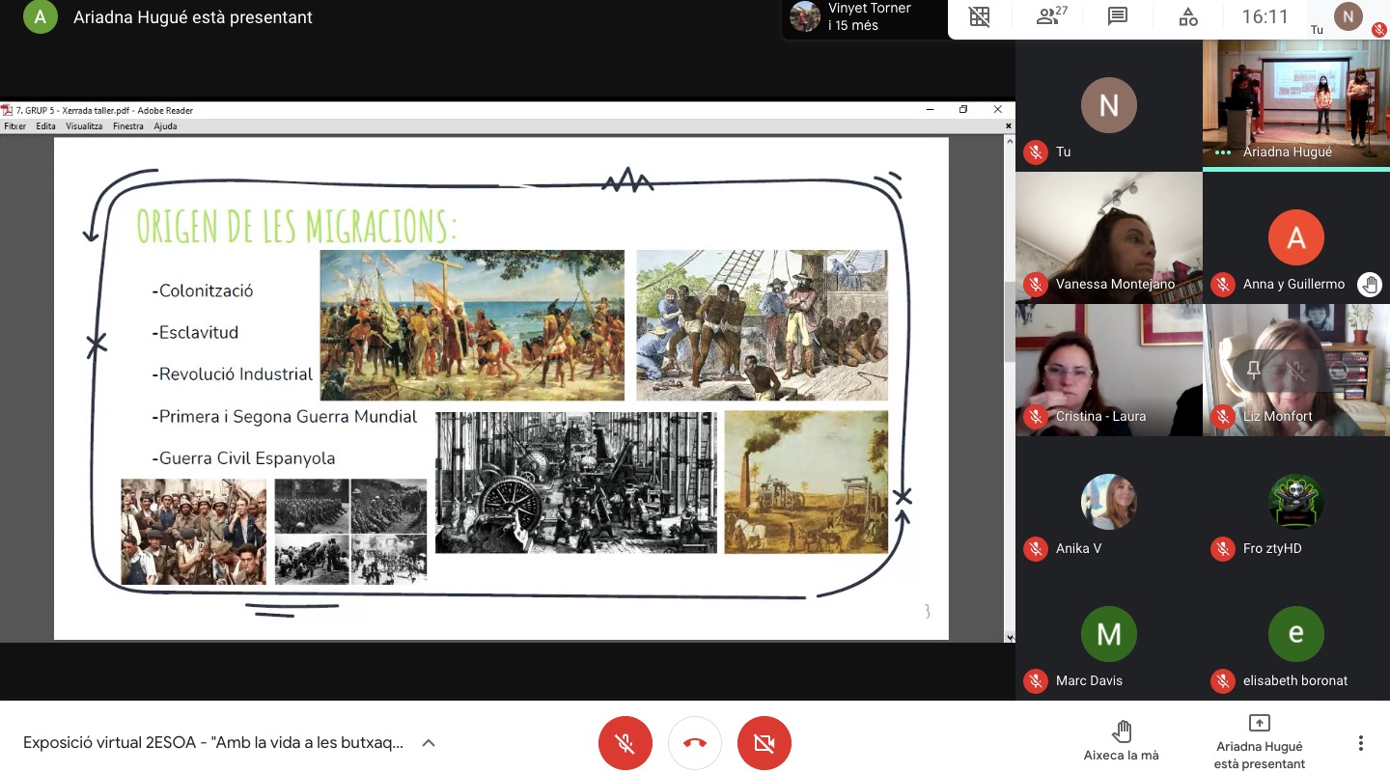The height and width of the screenshot is (773, 1390).
Task: Click 'Ariadna Hugué està presentant' header text
Action: (193, 17)
